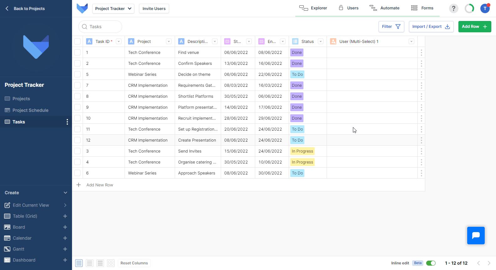Open row options for Send Invites
The width and height of the screenshot is (496, 270).
pos(421,151)
